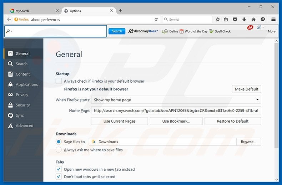Close the MySearch tab
The height and width of the screenshot is (185, 282).
[x=57, y=11]
